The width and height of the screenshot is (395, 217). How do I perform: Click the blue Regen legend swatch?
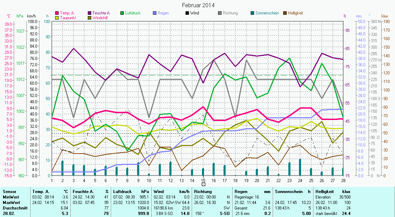[x=155, y=13]
